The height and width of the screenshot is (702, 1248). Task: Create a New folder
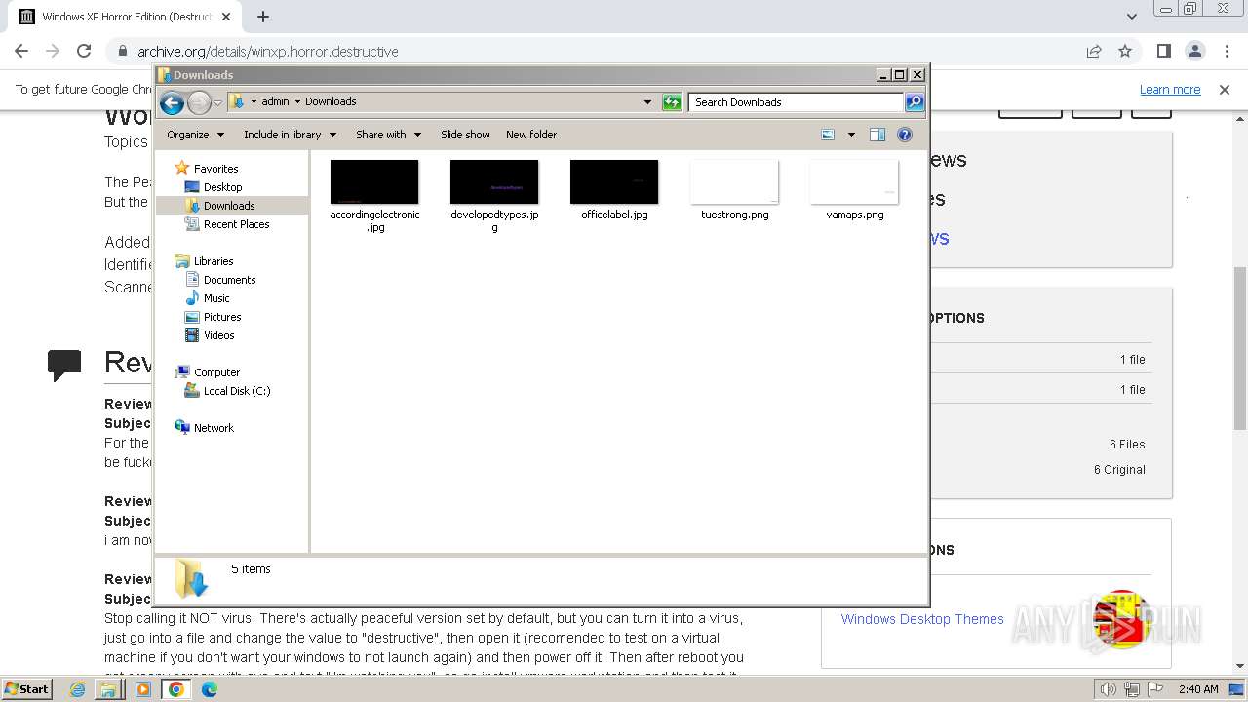point(531,135)
